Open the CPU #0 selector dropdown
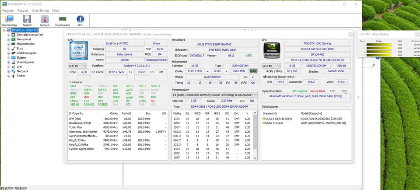 tap(77, 66)
